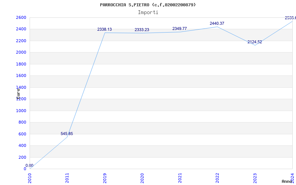Click the Anno axis label

[287, 181]
